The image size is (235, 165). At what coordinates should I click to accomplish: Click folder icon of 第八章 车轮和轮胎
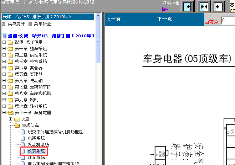pos(10,94)
